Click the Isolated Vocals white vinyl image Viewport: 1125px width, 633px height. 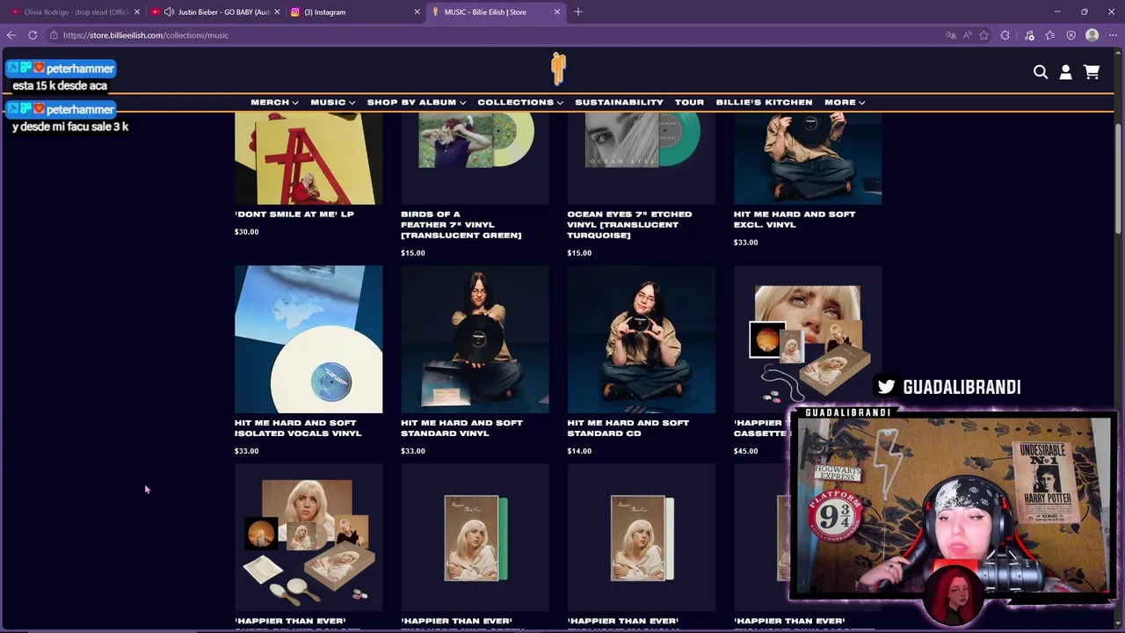click(x=308, y=339)
